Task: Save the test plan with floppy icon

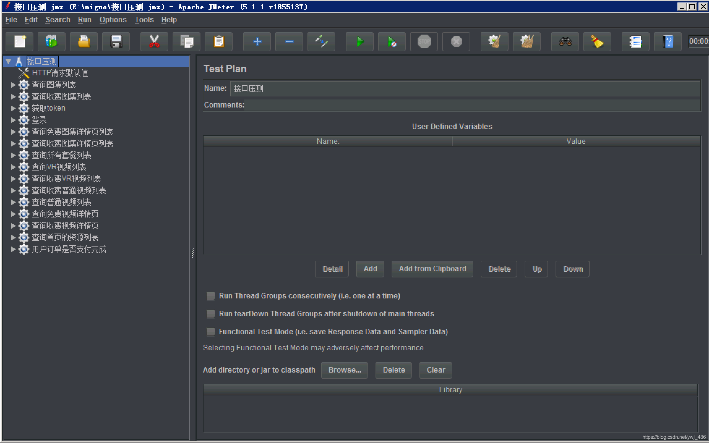Action: tap(116, 41)
